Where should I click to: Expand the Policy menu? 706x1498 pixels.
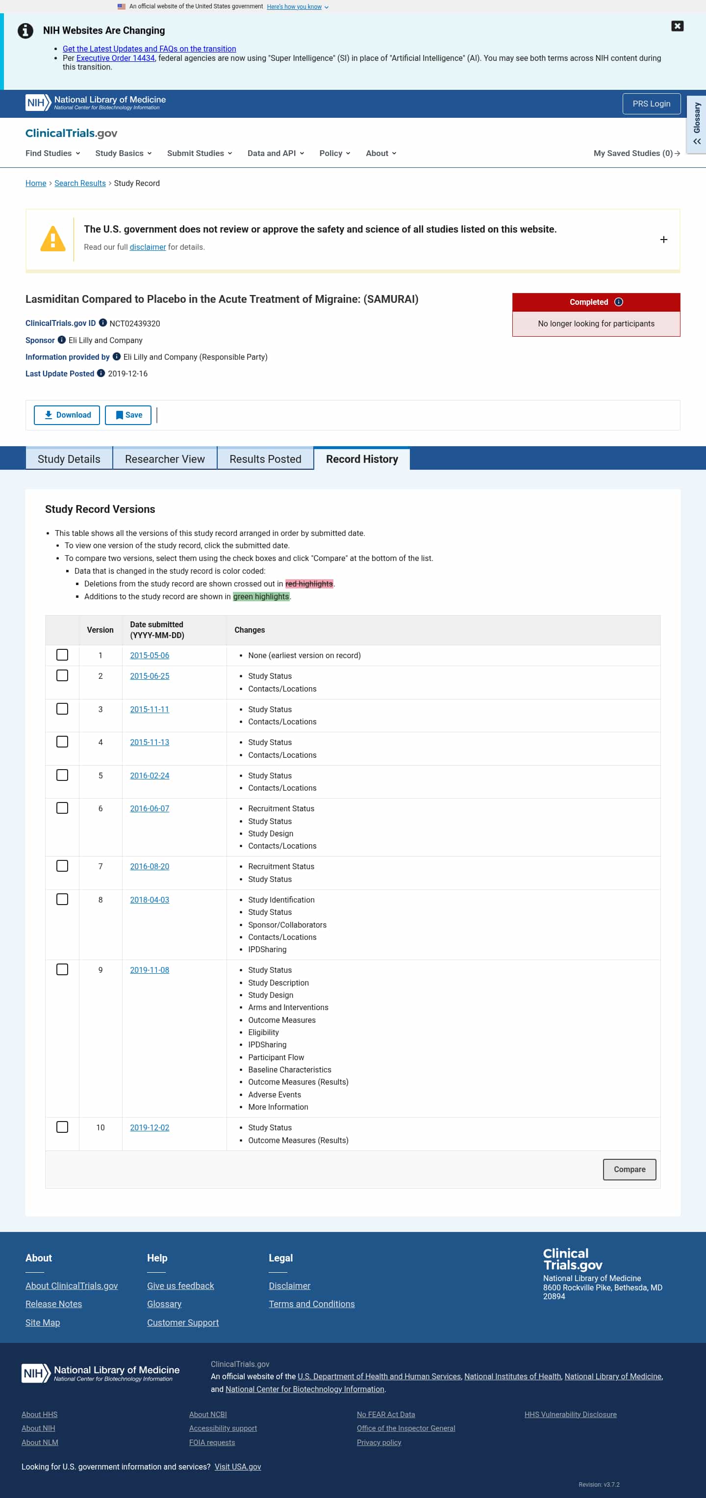(335, 154)
